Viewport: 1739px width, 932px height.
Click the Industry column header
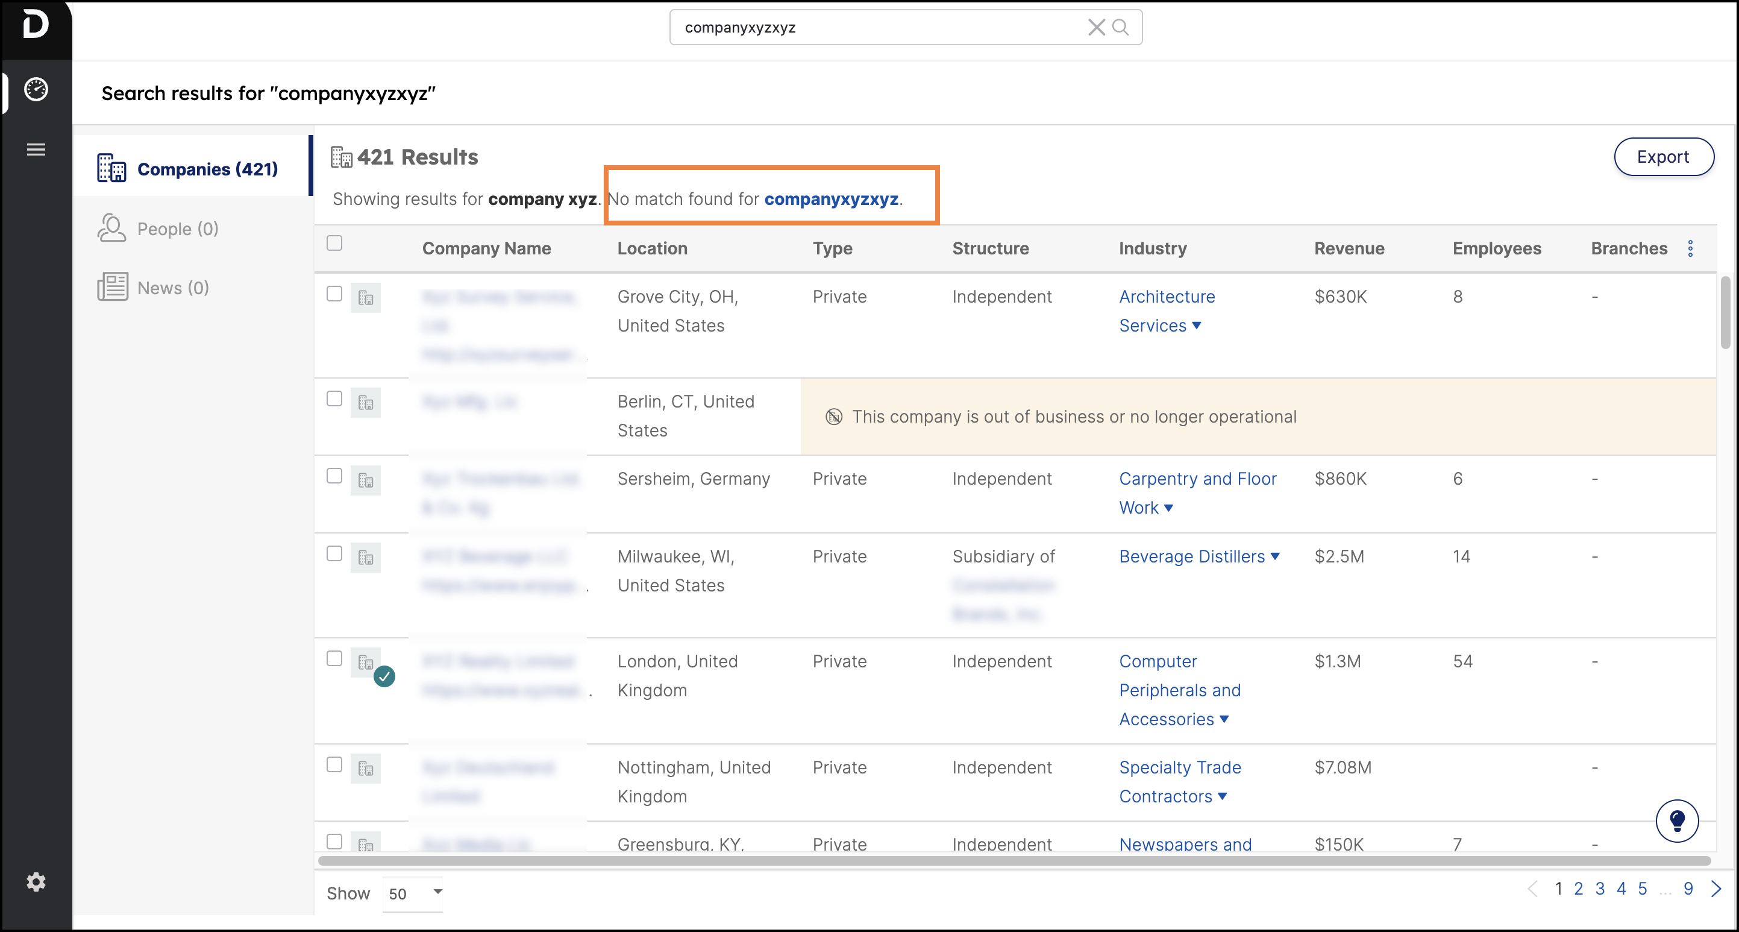tap(1152, 248)
